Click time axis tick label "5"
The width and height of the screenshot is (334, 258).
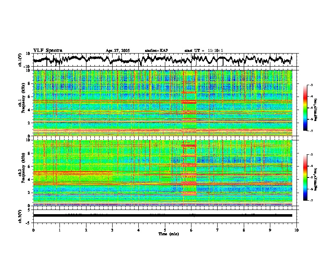point(165,230)
